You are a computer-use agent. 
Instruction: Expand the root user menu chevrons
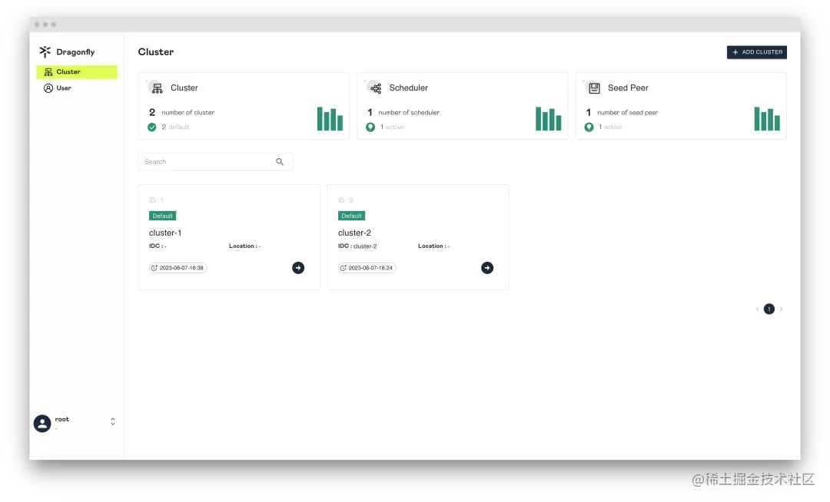(x=113, y=421)
